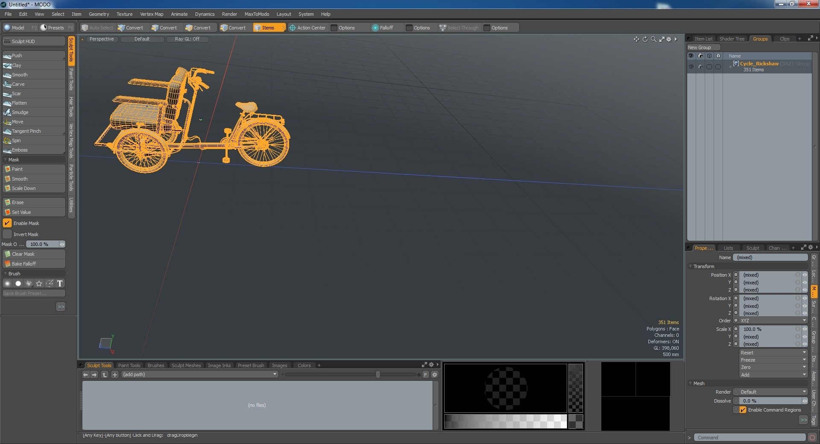This screenshot has width=820, height=444.
Task: Switch to the Item List tab
Action: [x=703, y=39]
